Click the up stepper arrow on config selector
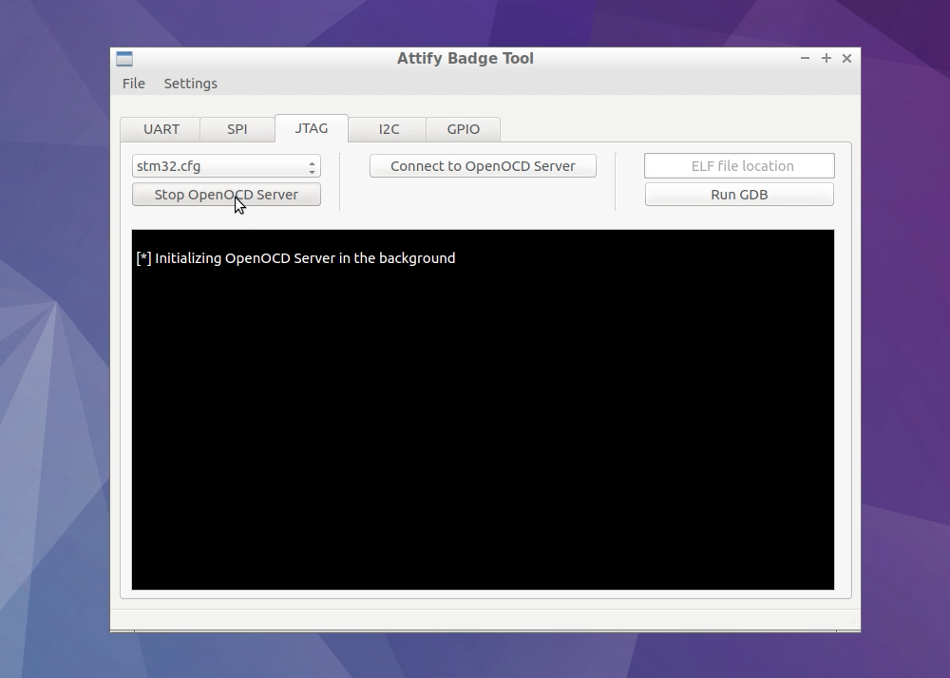 point(312,160)
